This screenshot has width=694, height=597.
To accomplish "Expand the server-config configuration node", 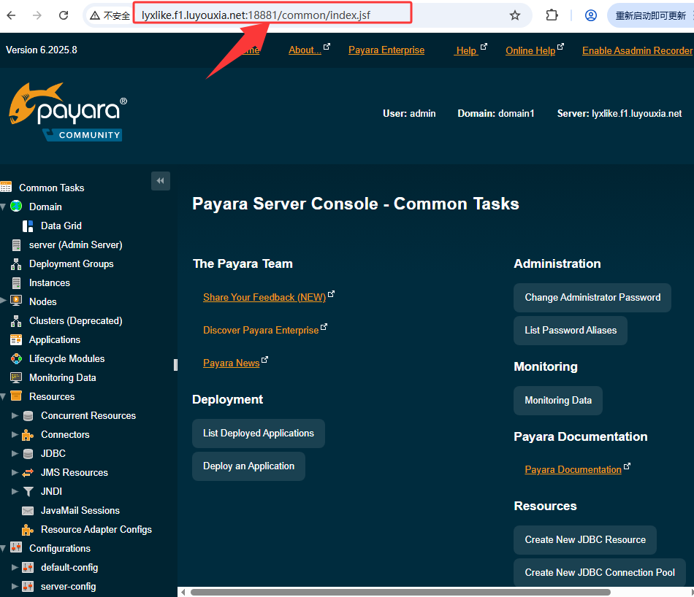I will pos(16,586).
